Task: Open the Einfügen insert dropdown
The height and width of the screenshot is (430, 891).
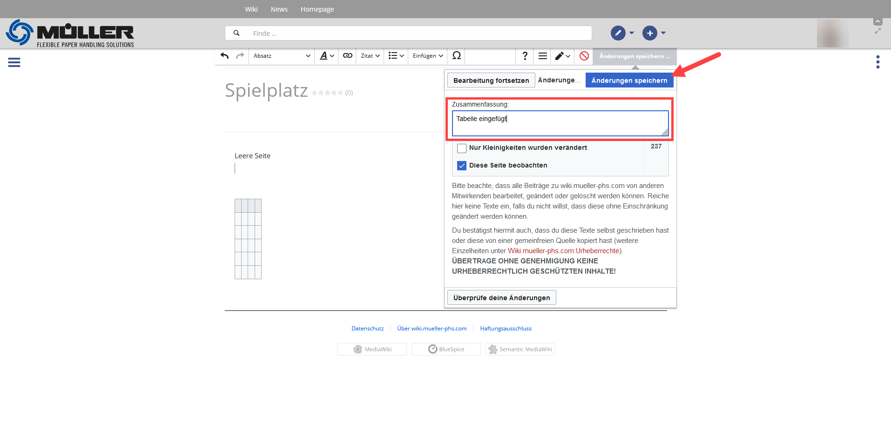Action: [x=427, y=56]
